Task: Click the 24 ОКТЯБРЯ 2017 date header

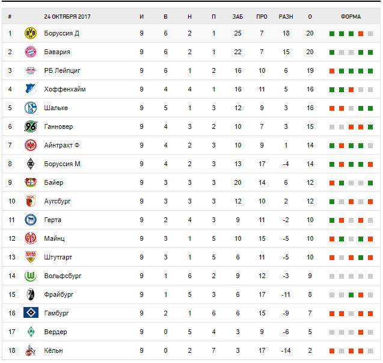Action: (67, 16)
